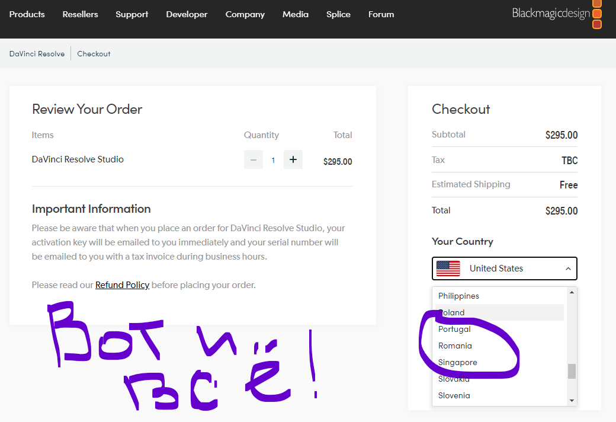Screen dimensions: 616x422
Task: Collapse the United States country dropdown
Action: pyautogui.click(x=505, y=268)
